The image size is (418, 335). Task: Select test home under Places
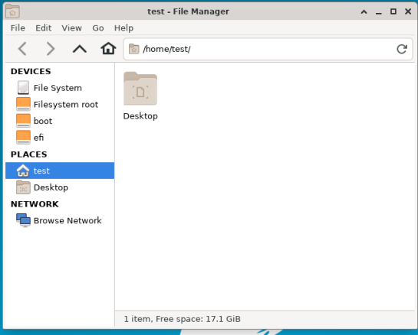(x=60, y=171)
